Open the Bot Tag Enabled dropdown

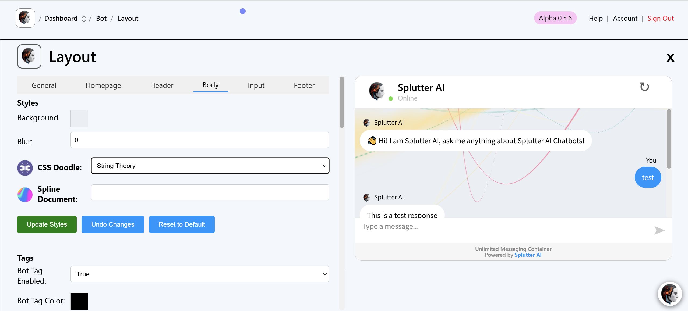pos(200,274)
